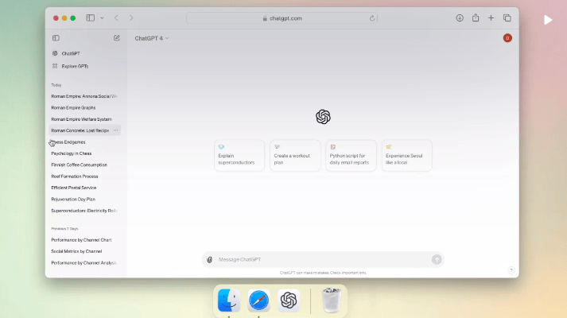Open chat 'Roman Empire Graphs'

point(73,107)
